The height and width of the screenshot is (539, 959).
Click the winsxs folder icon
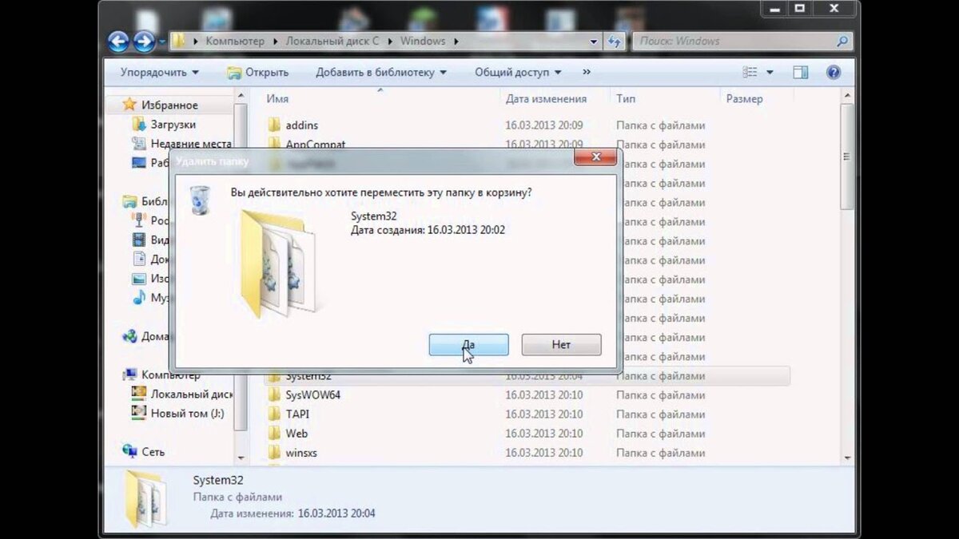click(274, 453)
